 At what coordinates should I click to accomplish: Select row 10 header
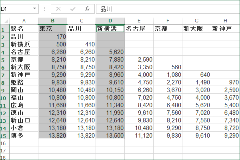coord(4,97)
